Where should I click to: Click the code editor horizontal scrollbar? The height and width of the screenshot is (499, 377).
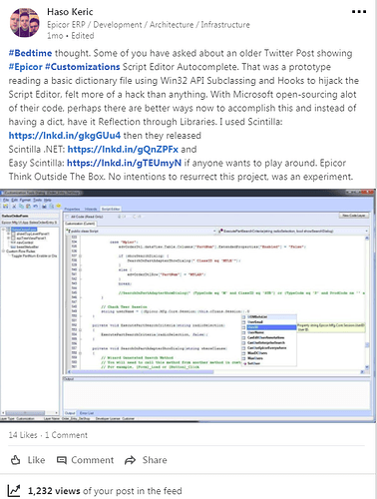[215, 371]
